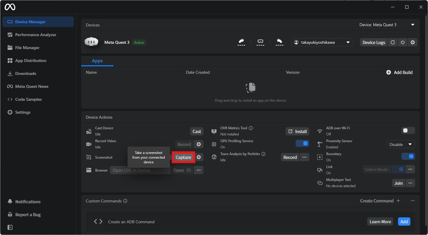The height and width of the screenshot is (235, 428).
Task: Enable ADB over Wi-Fi toggle
Action: pos(408,130)
